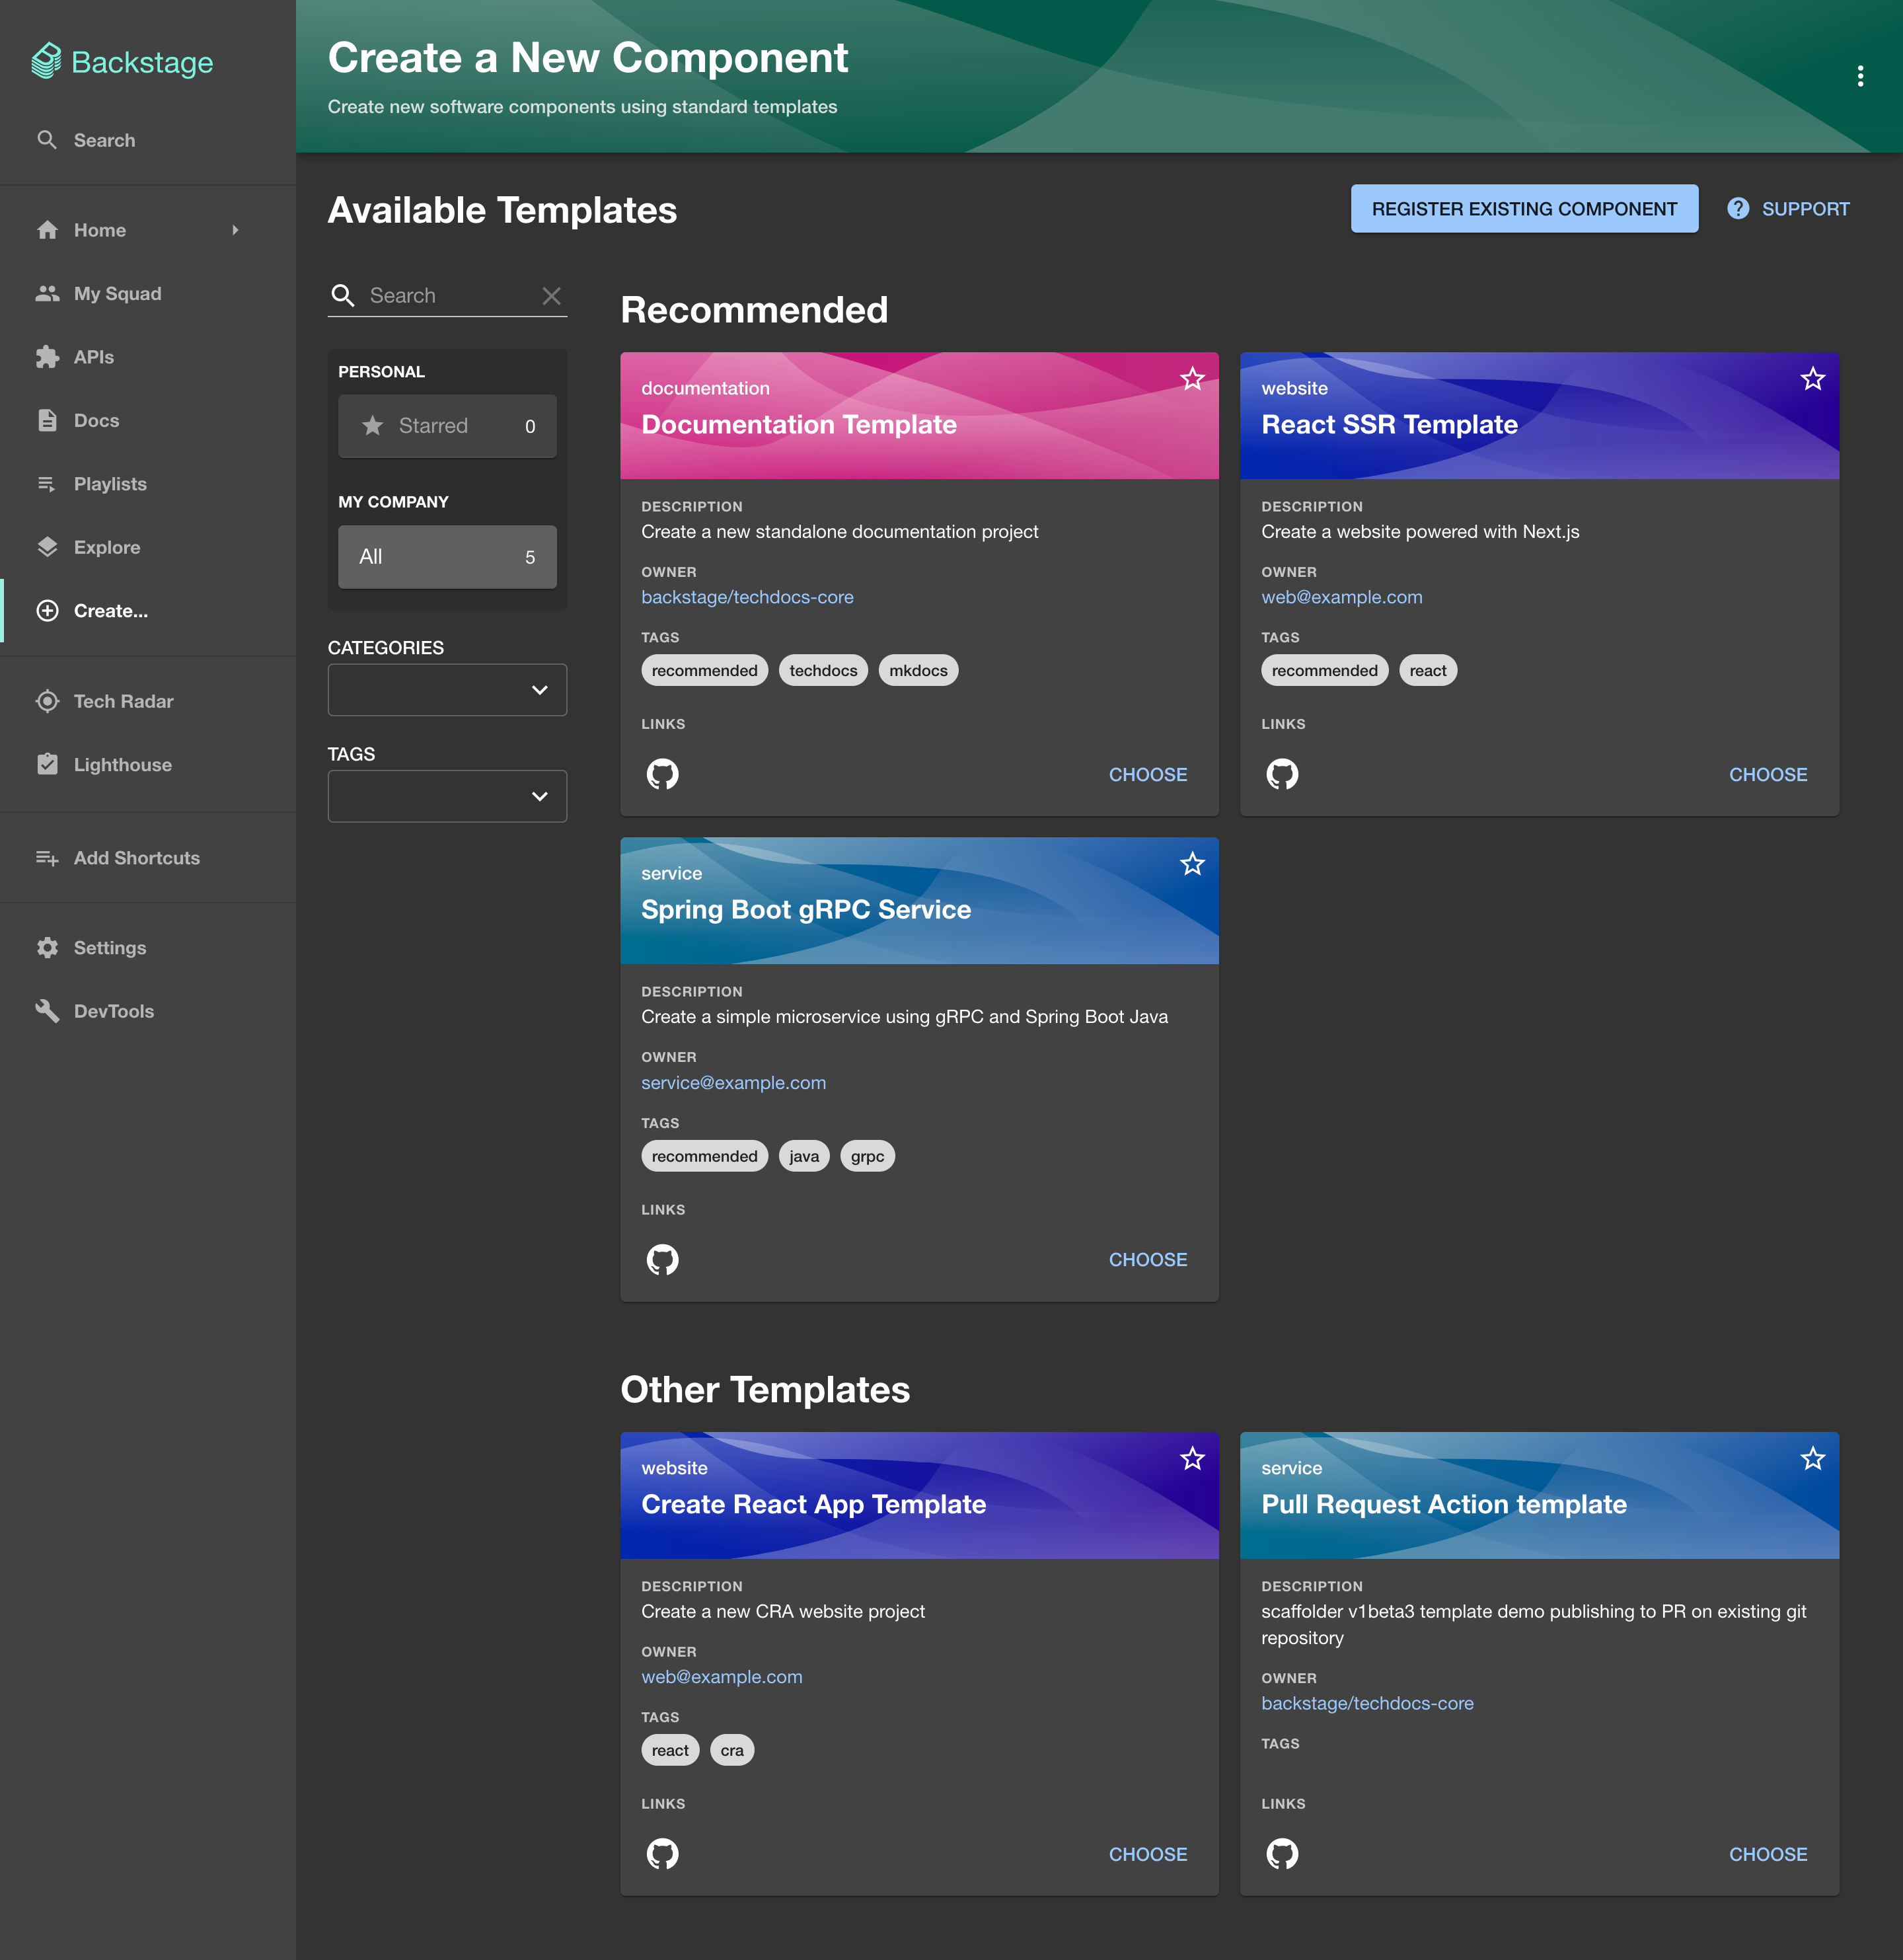The height and width of the screenshot is (1960, 1903).
Task: Click the Lighthouse icon in sidebar
Action: pos(47,765)
